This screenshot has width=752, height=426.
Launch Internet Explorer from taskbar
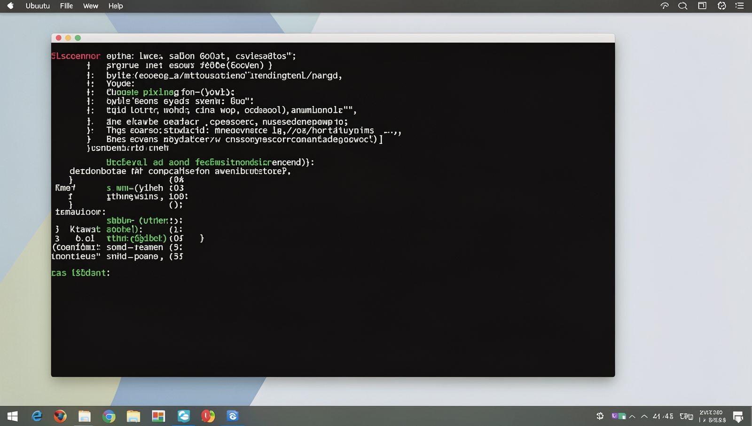click(x=37, y=416)
